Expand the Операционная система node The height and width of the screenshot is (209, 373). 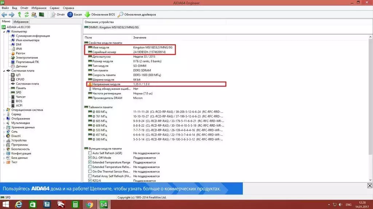pos(4,110)
